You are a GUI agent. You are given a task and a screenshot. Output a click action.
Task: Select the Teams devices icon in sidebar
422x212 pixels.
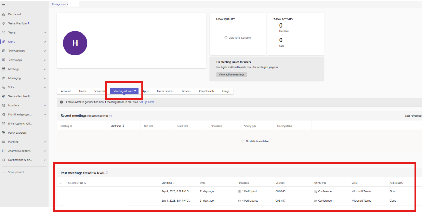4,51
